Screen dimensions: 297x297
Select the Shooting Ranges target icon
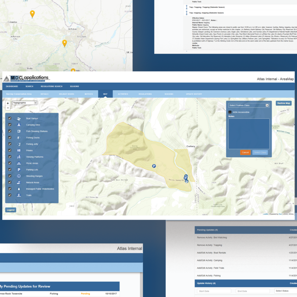coord(19,176)
